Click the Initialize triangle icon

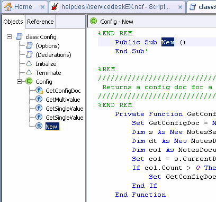[x=29, y=63]
